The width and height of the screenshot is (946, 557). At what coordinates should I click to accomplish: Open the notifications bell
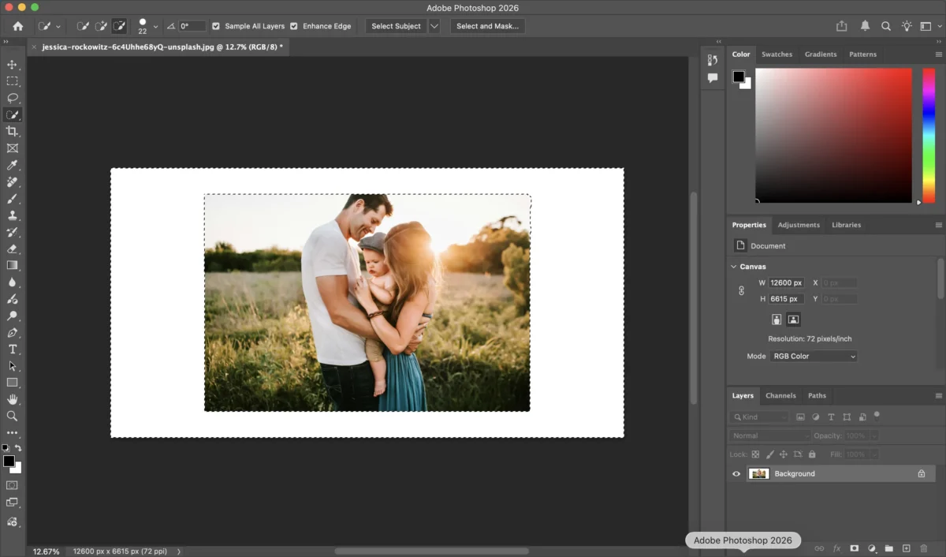(x=865, y=26)
